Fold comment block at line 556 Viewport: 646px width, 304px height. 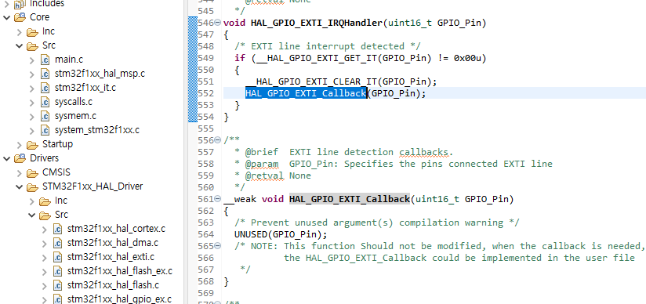pyautogui.click(x=218, y=140)
